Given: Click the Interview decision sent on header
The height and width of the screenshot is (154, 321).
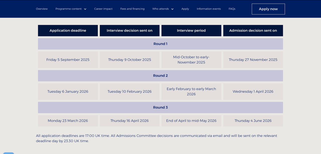Looking at the screenshot, I should pos(129,30).
